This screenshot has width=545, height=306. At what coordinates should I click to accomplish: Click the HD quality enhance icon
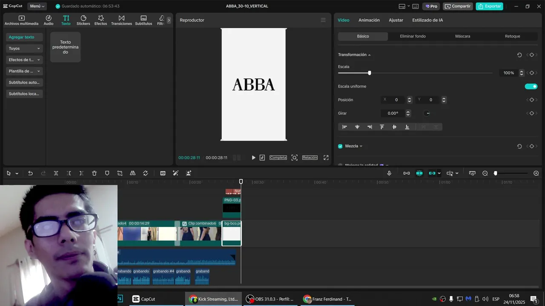click(x=163, y=173)
